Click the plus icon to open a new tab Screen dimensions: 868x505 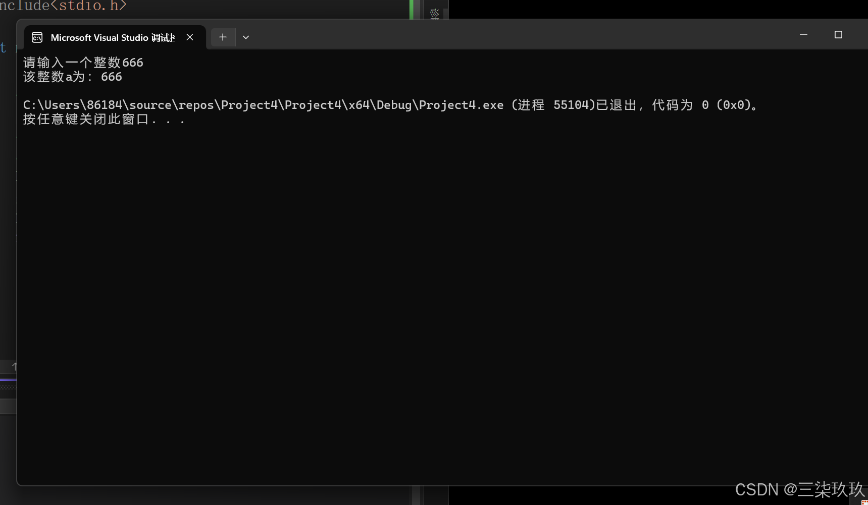(223, 37)
